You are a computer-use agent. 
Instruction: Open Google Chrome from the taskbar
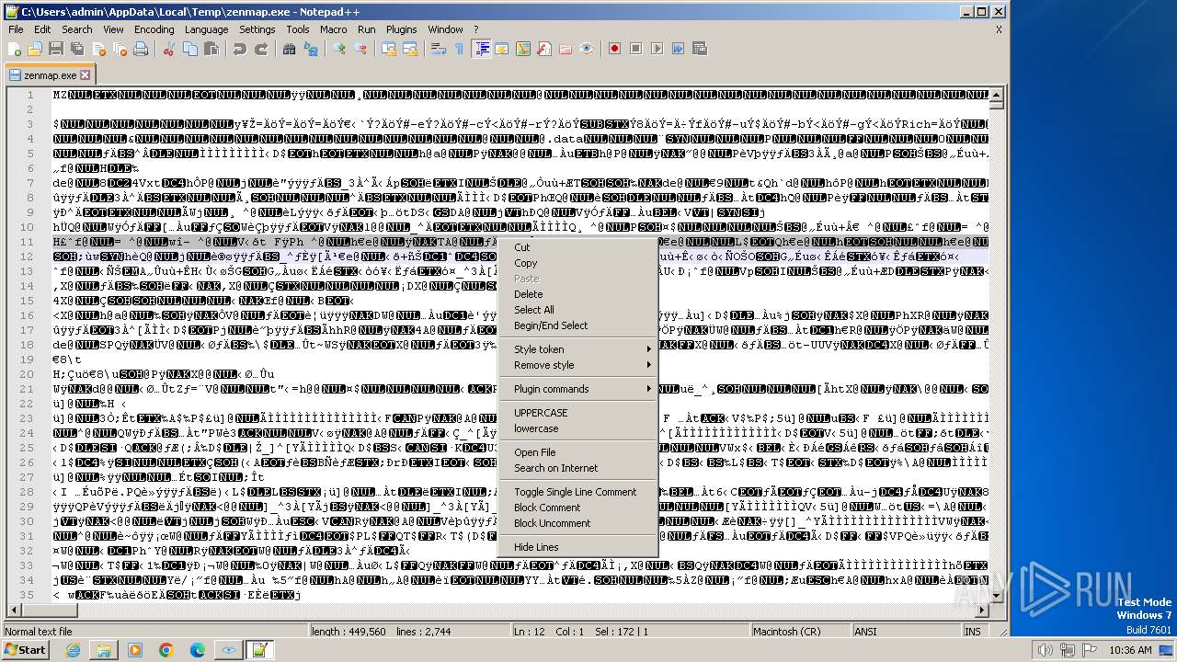[x=166, y=650]
